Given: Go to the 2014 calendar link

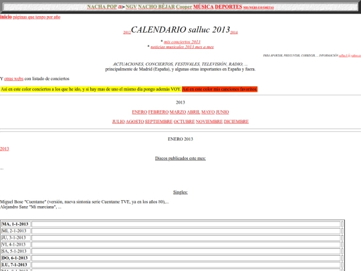Looking at the screenshot, I should tap(234, 33).
